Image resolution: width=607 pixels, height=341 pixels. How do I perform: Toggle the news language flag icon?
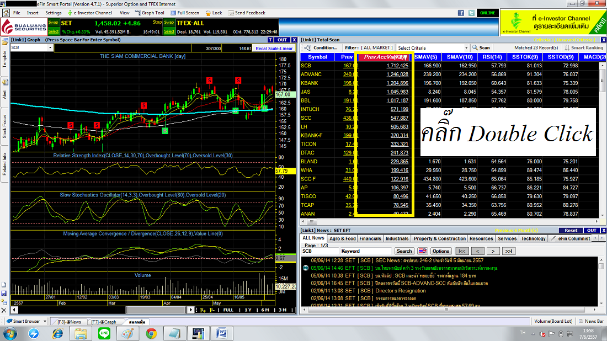point(422,251)
